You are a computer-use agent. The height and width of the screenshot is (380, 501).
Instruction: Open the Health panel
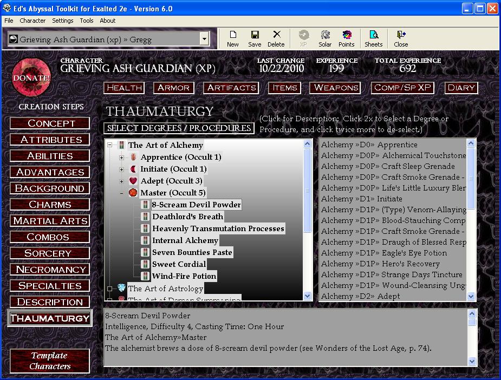(x=124, y=88)
